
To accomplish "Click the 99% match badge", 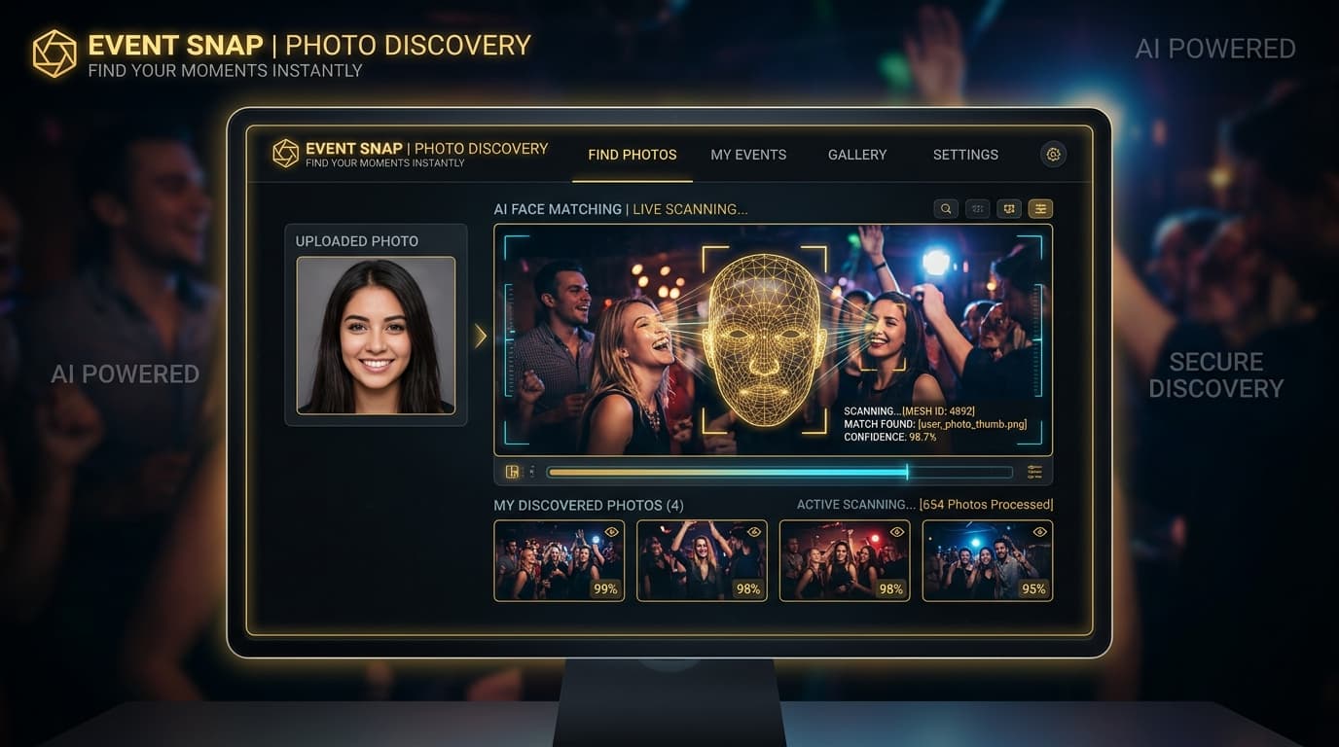I will 605,588.
